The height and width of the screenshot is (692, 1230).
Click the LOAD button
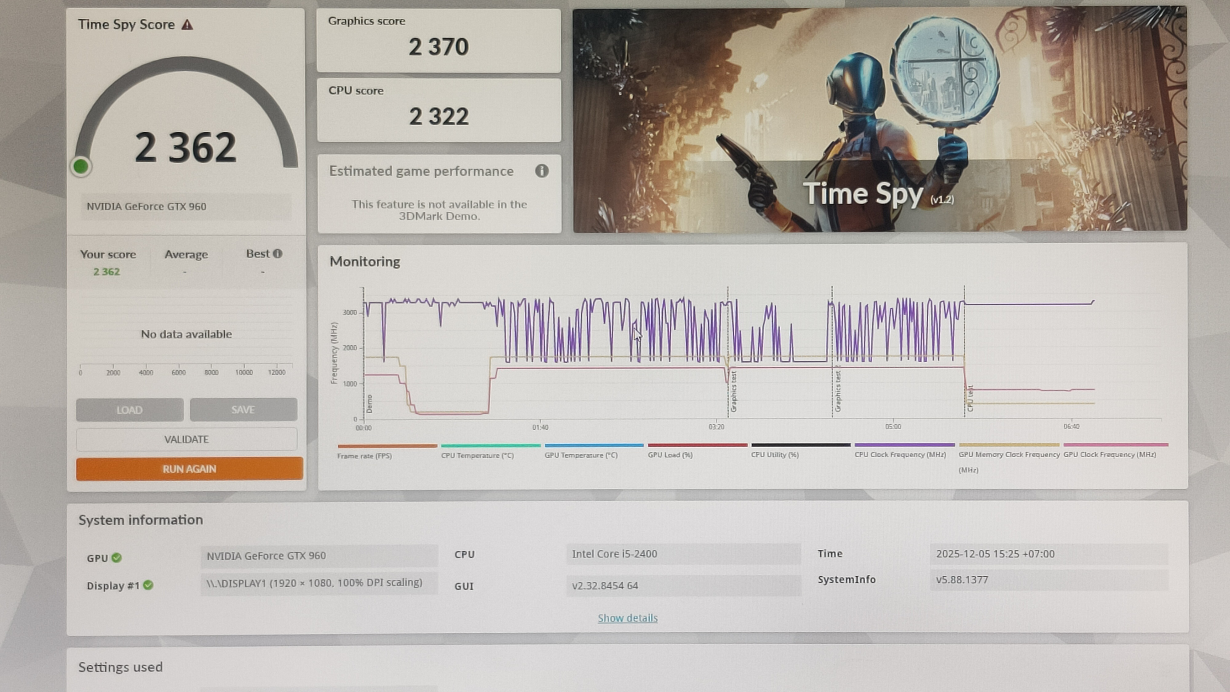[129, 410]
